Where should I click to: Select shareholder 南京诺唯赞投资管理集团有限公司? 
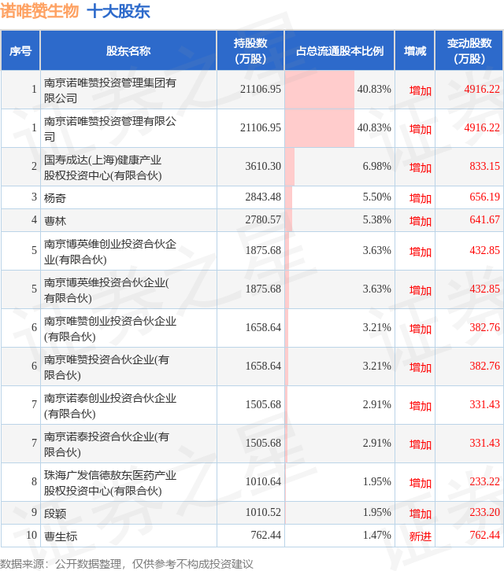[x=110, y=90]
